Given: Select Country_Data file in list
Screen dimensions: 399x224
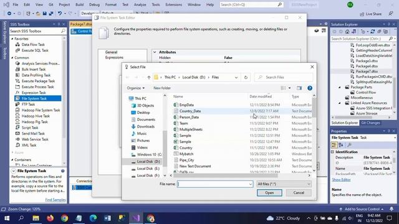Looking at the screenshot, I should pyautogui.click(x=190, y=111).
